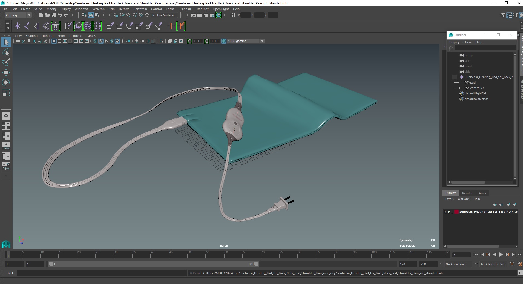Switch to the Render layer tab

[467, 193]
